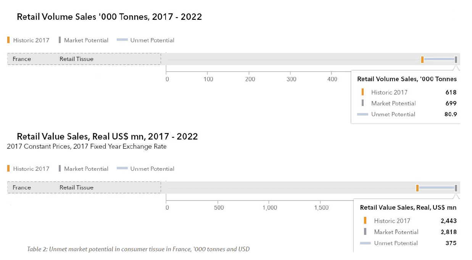Image resolution: width=472 pixels, height=260 pixels.
Task: Click the blue Unmet Potential bar in value chart
Action: (x=437, y=188)
